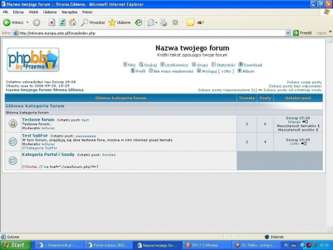Expand the Back button history dropdown arrow
333x250 pixels.
point(27,22)
